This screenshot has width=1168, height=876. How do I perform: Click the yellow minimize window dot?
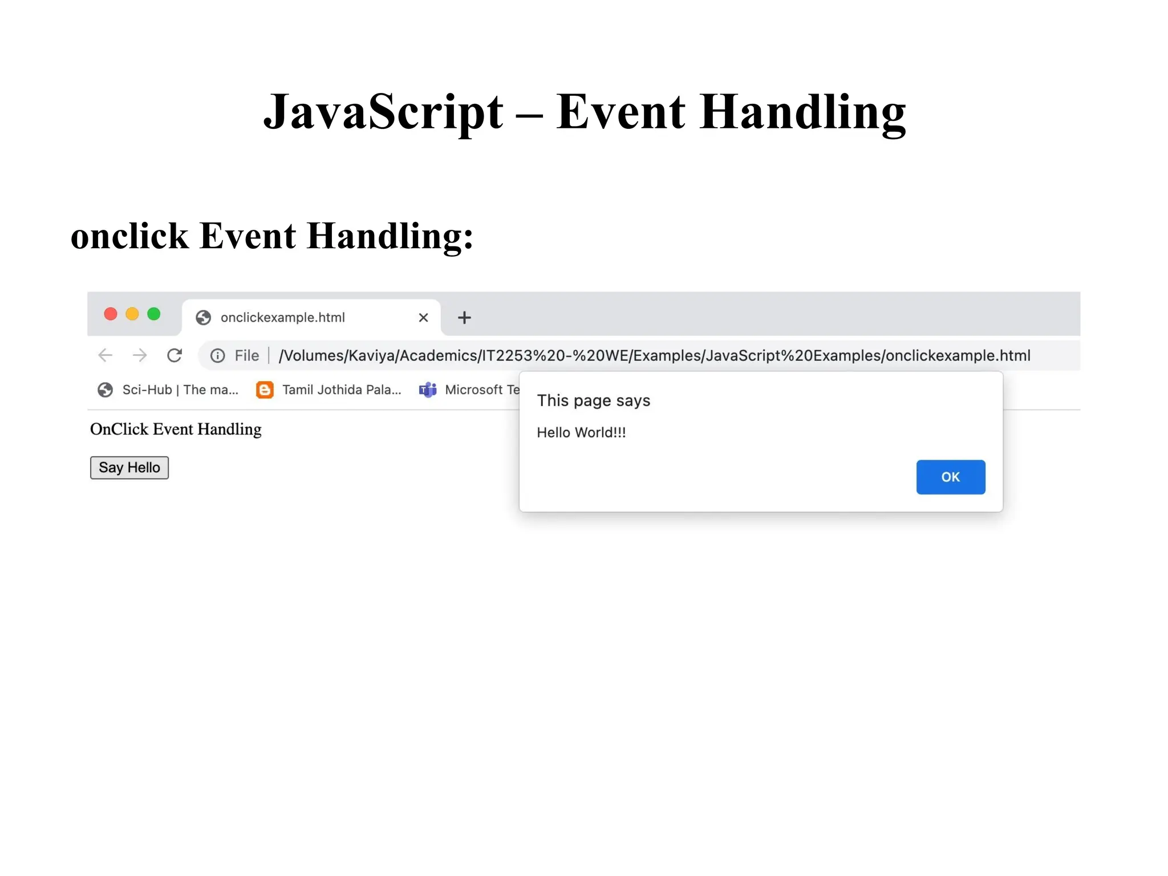coord(132,314)
